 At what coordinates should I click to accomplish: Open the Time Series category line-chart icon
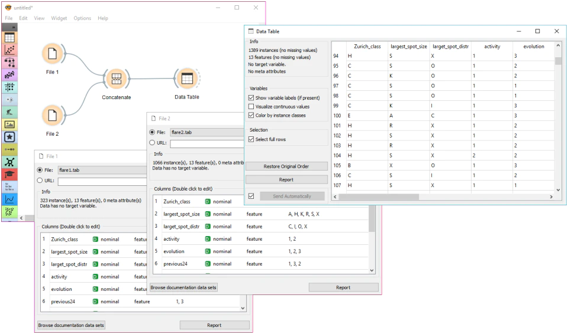pos(9,199)
